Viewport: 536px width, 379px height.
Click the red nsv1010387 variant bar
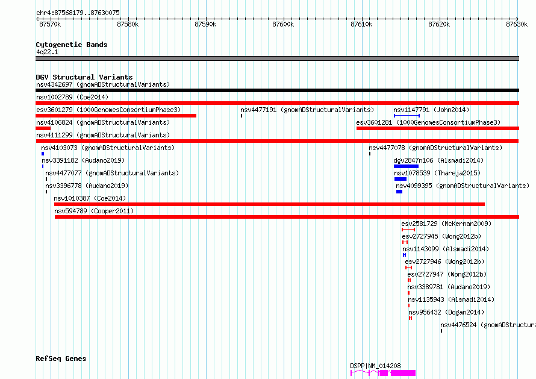[269, 204]
